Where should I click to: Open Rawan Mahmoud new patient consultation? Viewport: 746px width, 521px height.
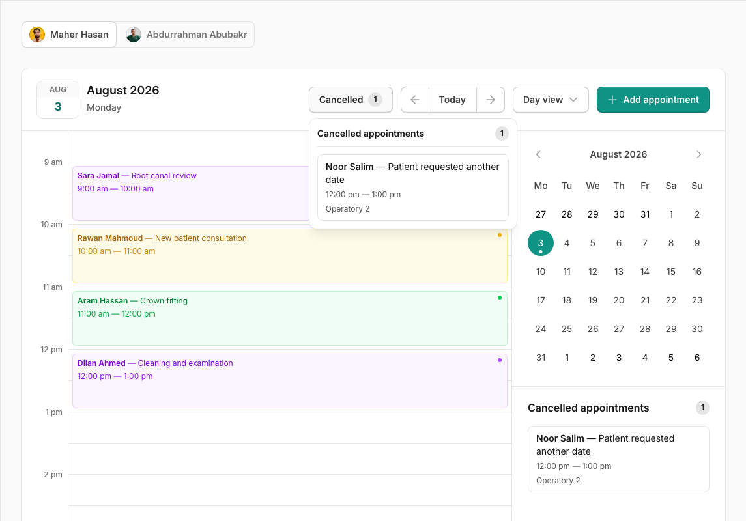coord(290,256)
